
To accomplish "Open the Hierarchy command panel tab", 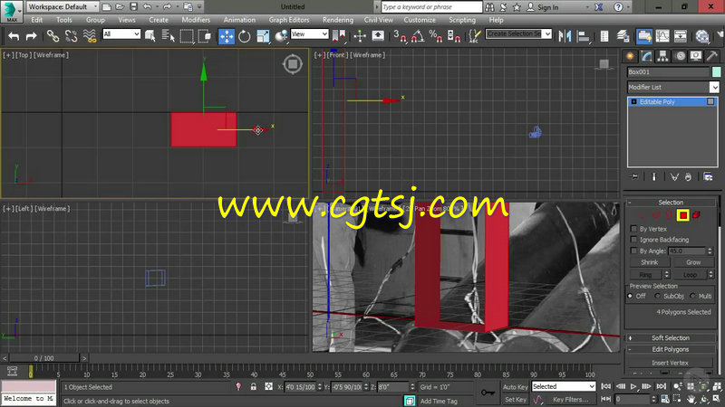I will click(663, 56).
